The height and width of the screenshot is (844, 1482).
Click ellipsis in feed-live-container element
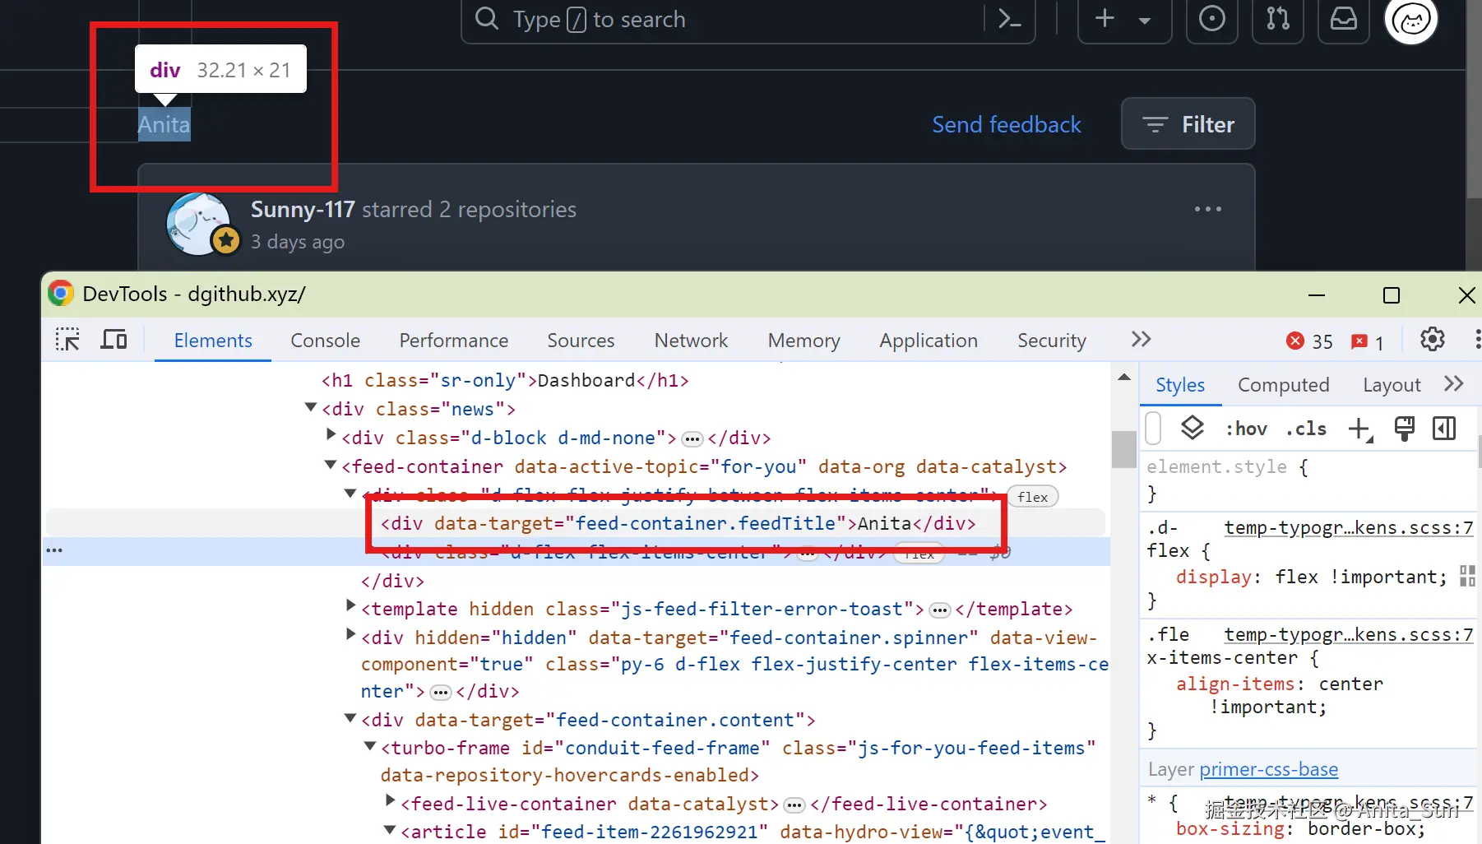[794, 805]
